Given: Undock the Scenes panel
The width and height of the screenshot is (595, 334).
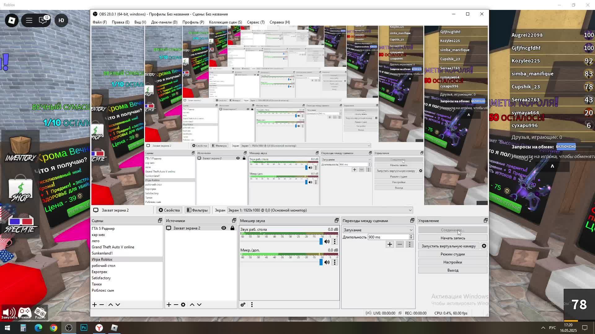Looking at the screenshot, I should 160,221.
